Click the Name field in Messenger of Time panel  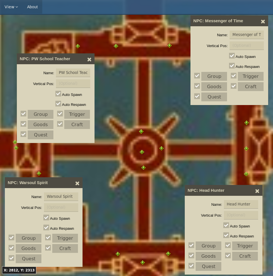pos(246,35)
